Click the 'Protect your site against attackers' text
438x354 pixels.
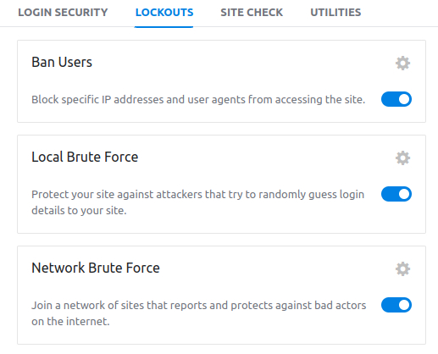[197, 202]
